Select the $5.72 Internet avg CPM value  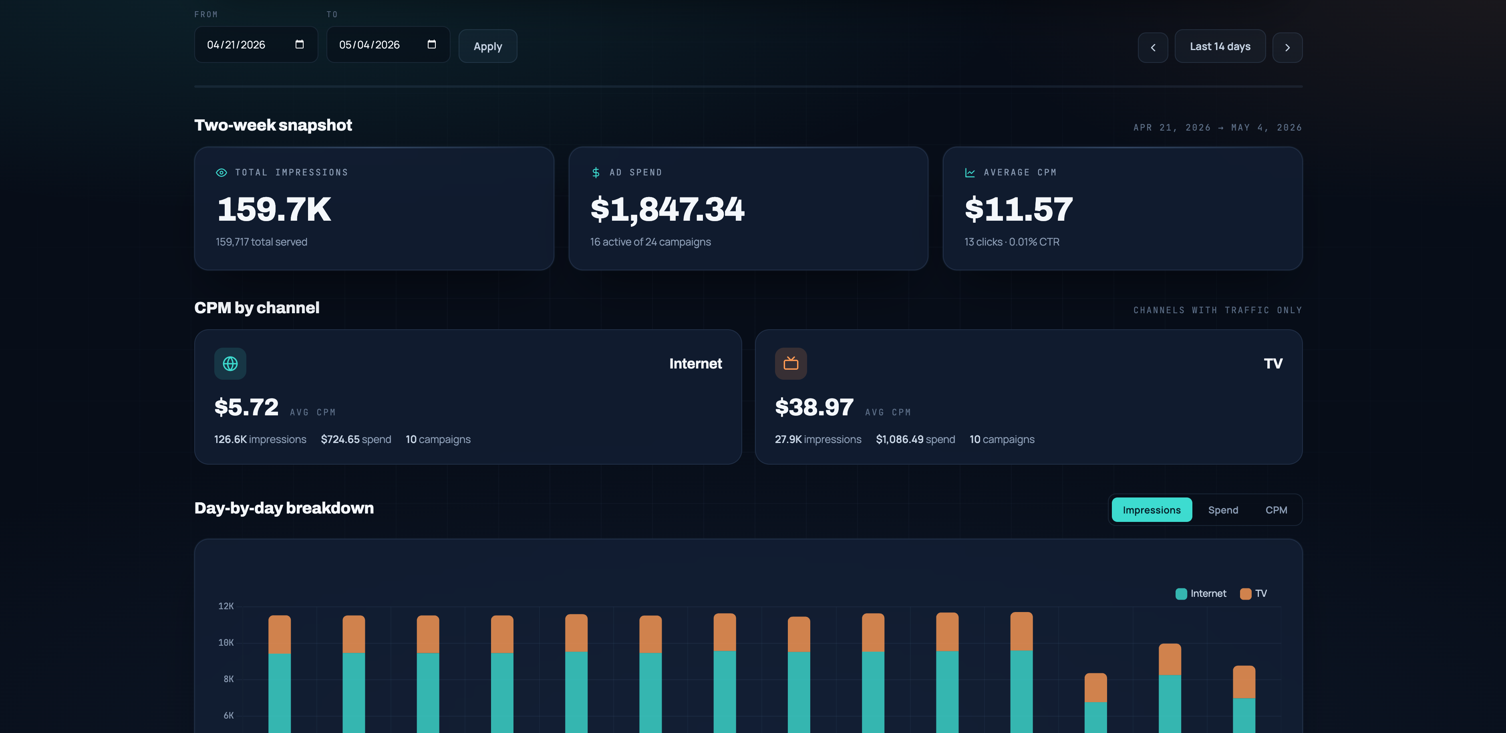click(x=246, y=407)
